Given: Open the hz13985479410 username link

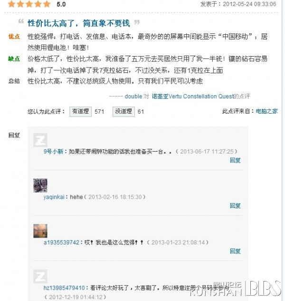Looking at the screenshot, I should pos(64,288).
